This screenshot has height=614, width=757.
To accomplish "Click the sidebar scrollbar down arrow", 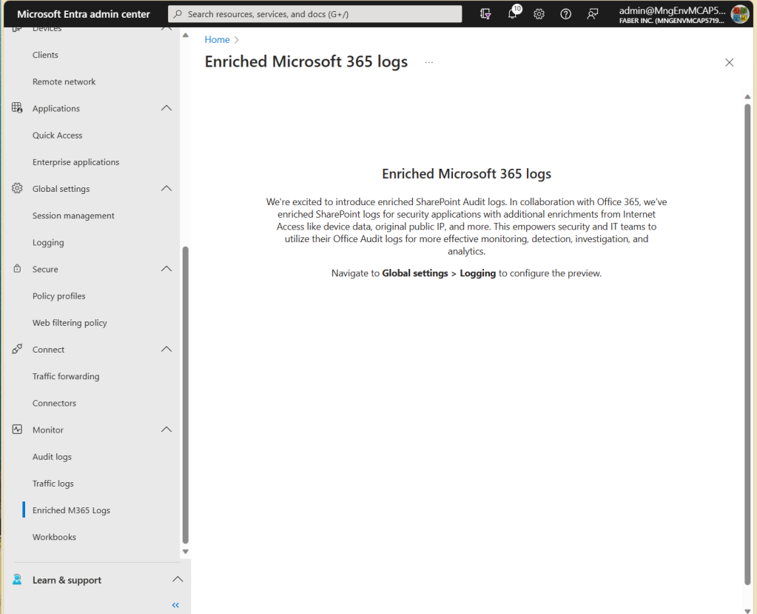I will point(186,552).
